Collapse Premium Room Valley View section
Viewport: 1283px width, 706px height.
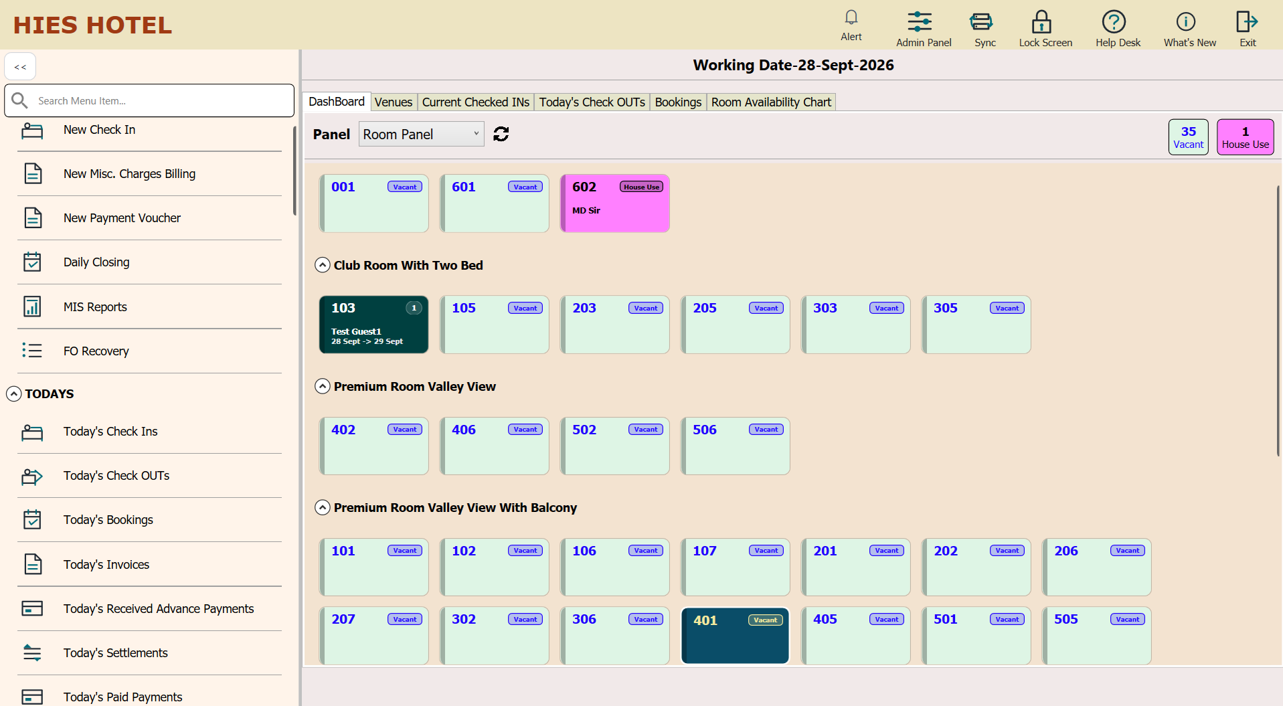tap(323, 386)
